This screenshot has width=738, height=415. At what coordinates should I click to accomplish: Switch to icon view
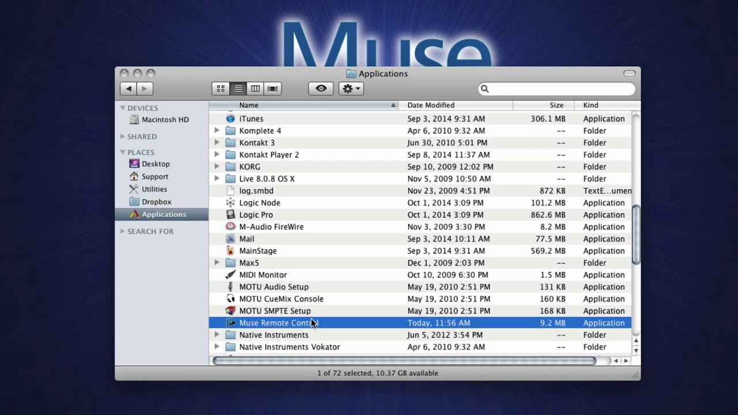220,89
